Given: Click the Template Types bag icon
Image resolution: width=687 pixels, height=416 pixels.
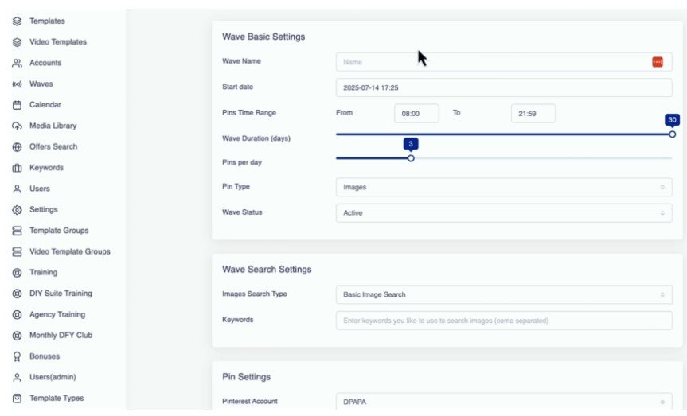Looking at the screenshot, I should click(x=17, y=399).
